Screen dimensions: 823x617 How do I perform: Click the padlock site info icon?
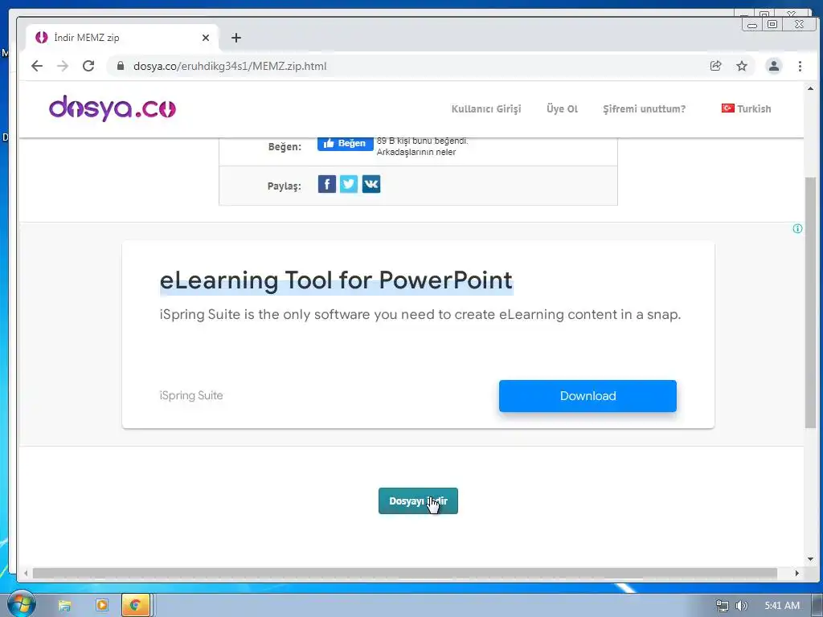(121, 66)
